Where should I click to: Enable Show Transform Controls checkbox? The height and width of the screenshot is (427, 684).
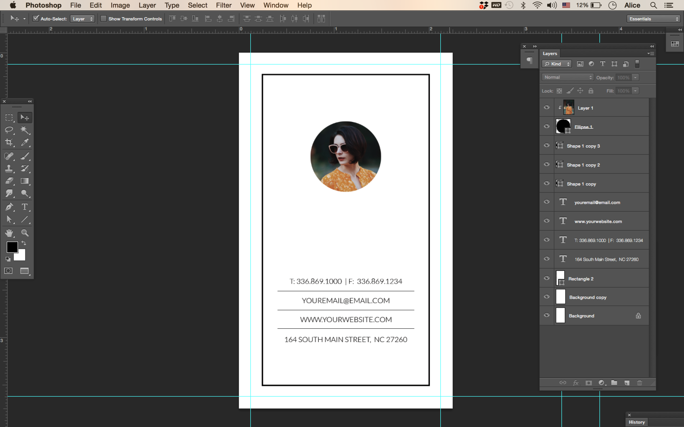103,19
